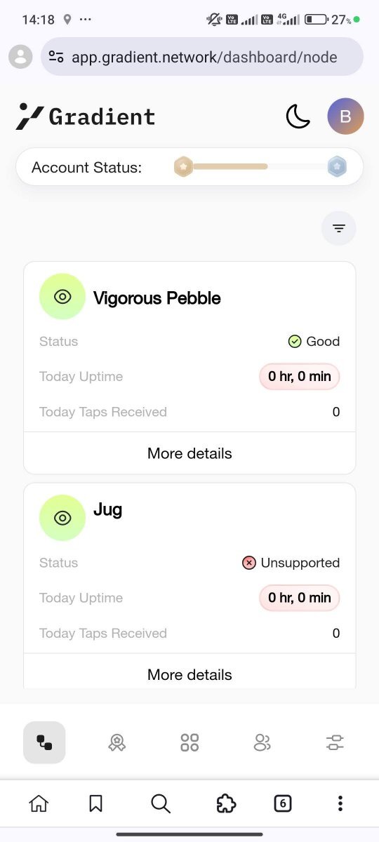Screen dimensions: 379x842
Task: Show the six open tabs
Action: 282,803
